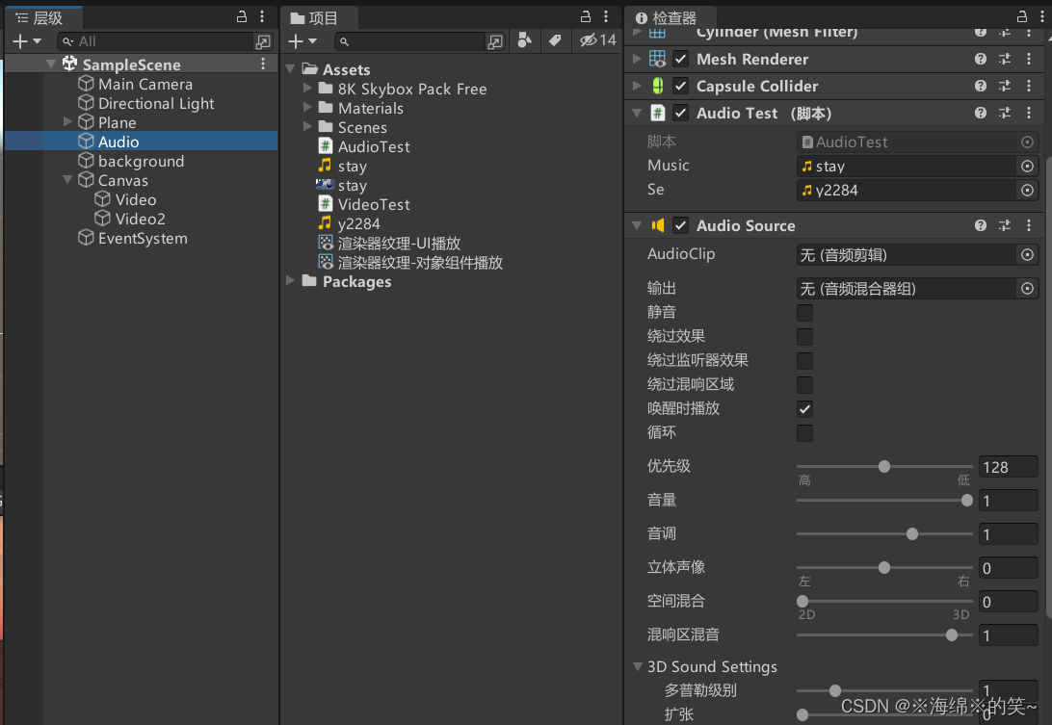Select Video2 under Canvas
The width and height of the screenshot is (1052, 725).
pos(141,219)
